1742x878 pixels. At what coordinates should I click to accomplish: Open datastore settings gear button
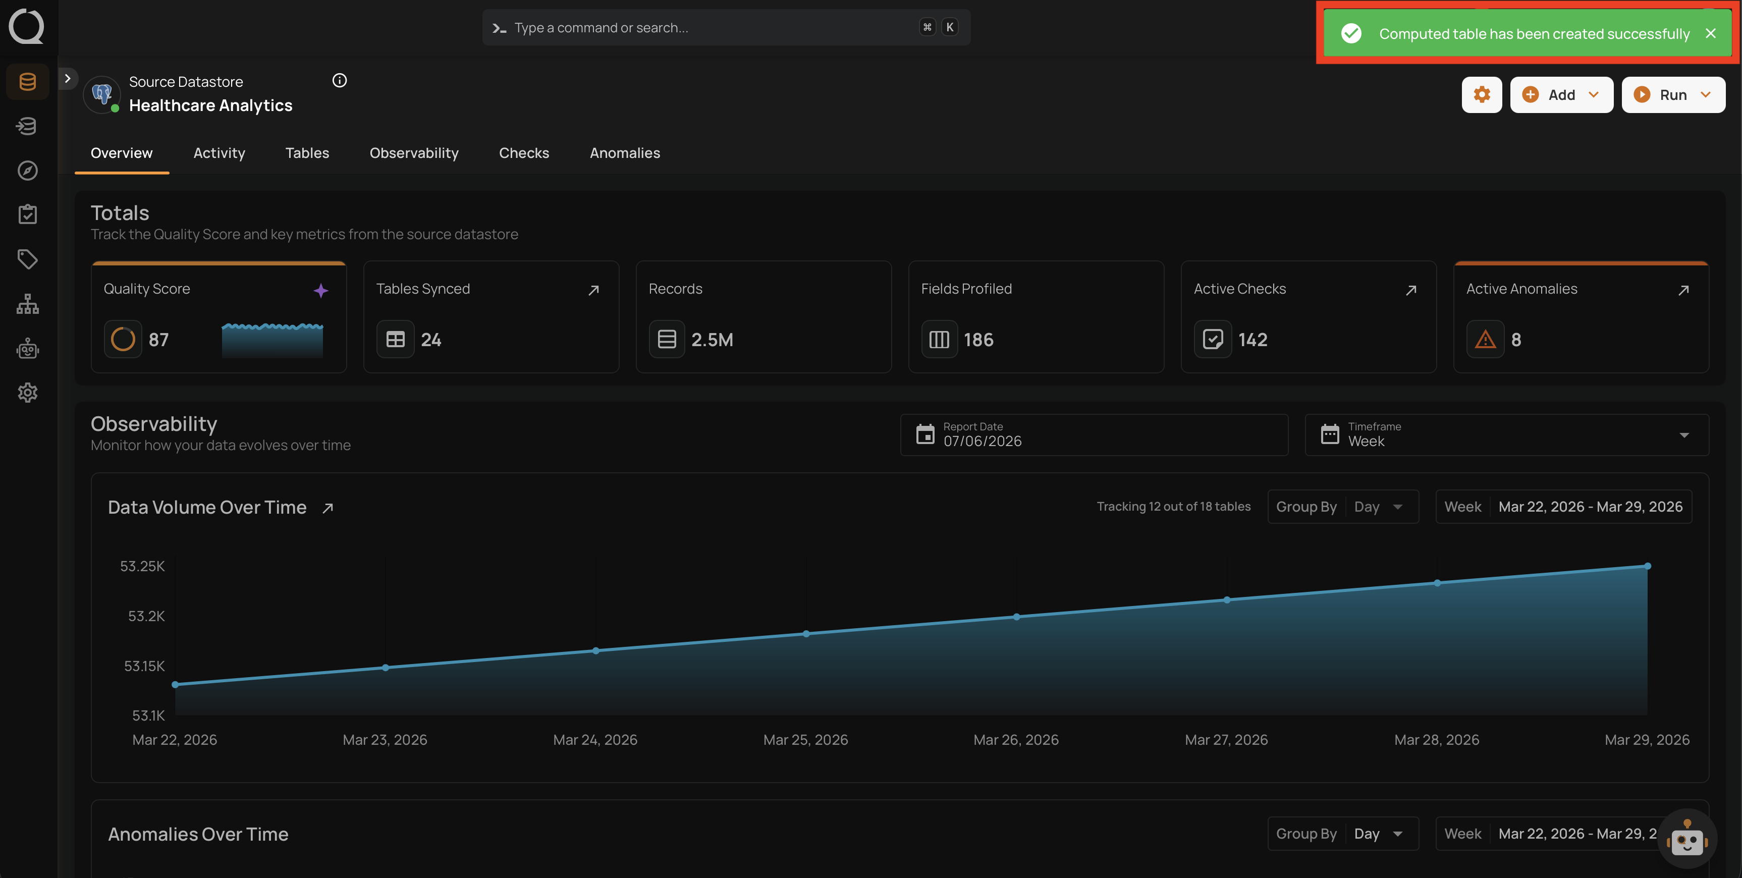1482,95
